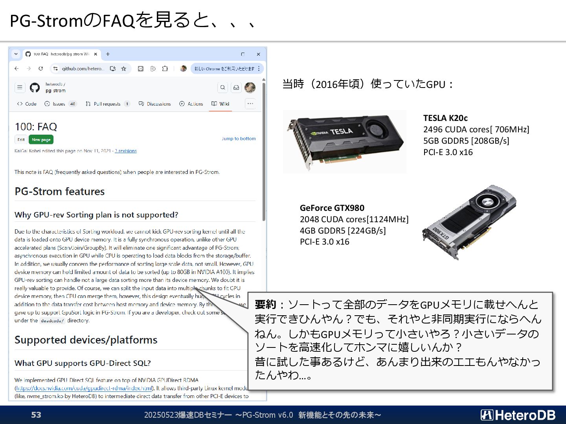Click the Edit wiki page button
566x424 pixels.
21,139
